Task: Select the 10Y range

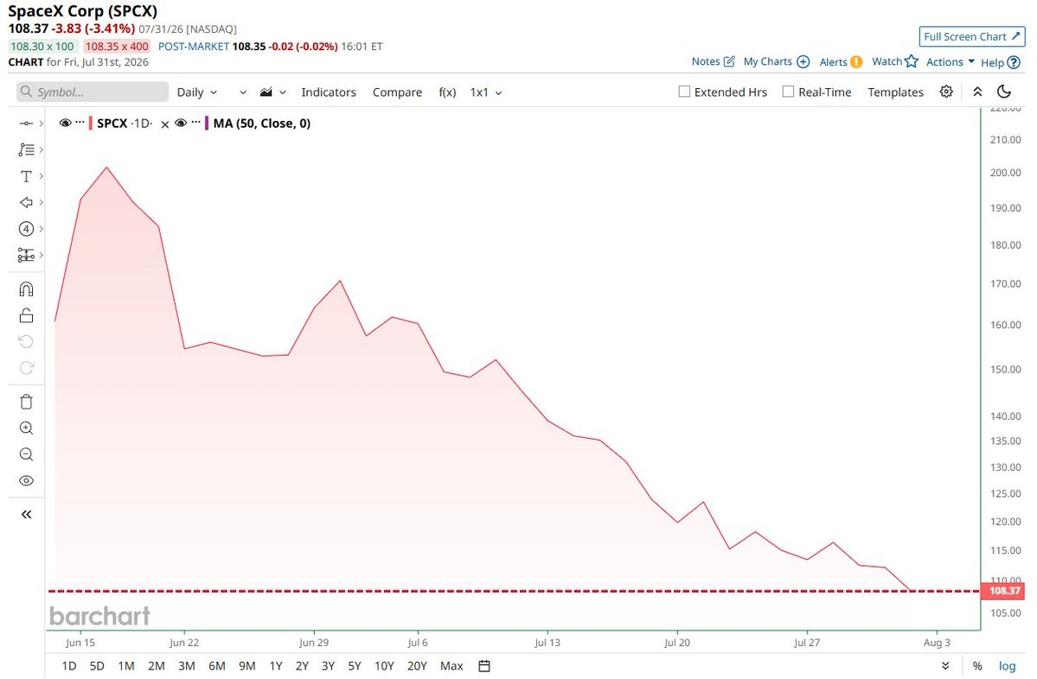Action: click(384, 666)
